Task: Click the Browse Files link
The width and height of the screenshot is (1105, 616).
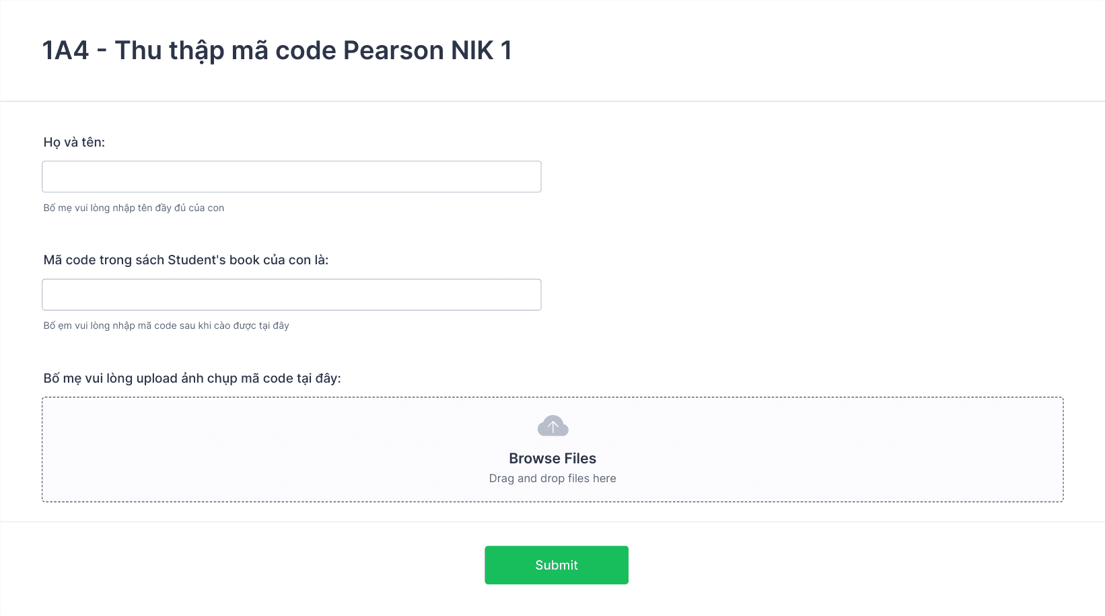Action: [x=552, y=459]
